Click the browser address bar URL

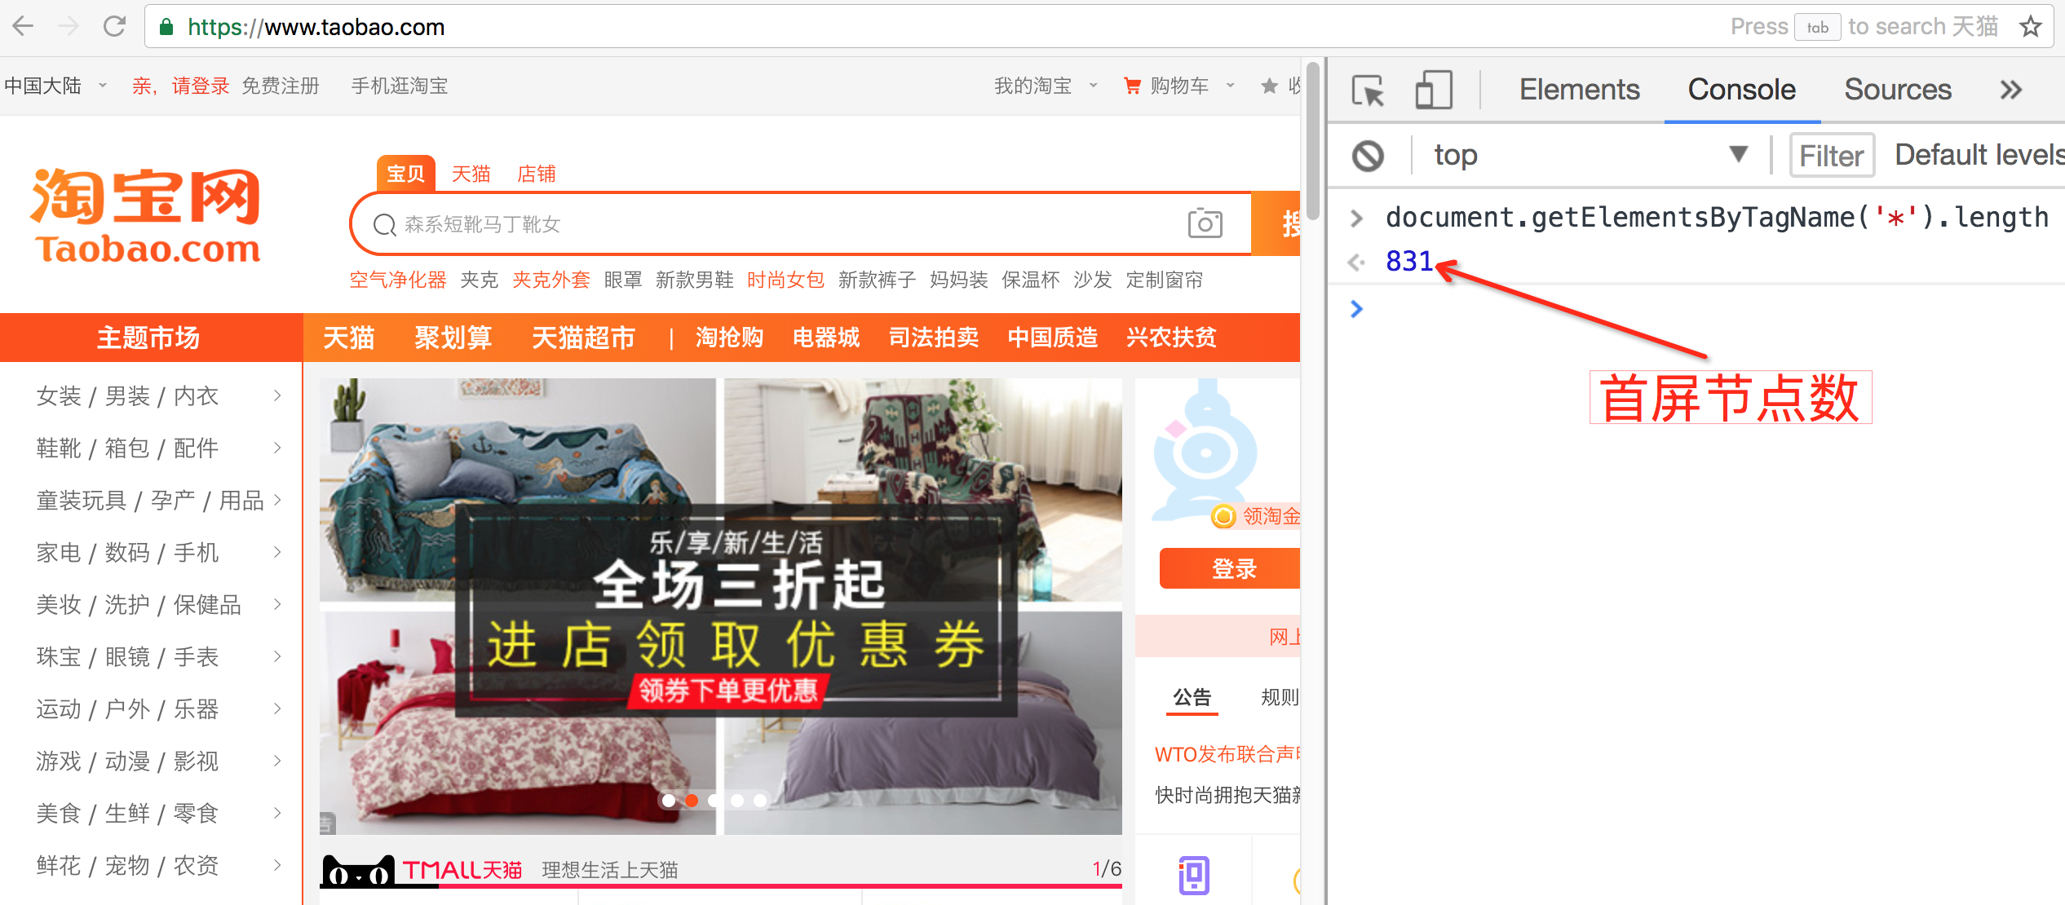click(316, 27)
